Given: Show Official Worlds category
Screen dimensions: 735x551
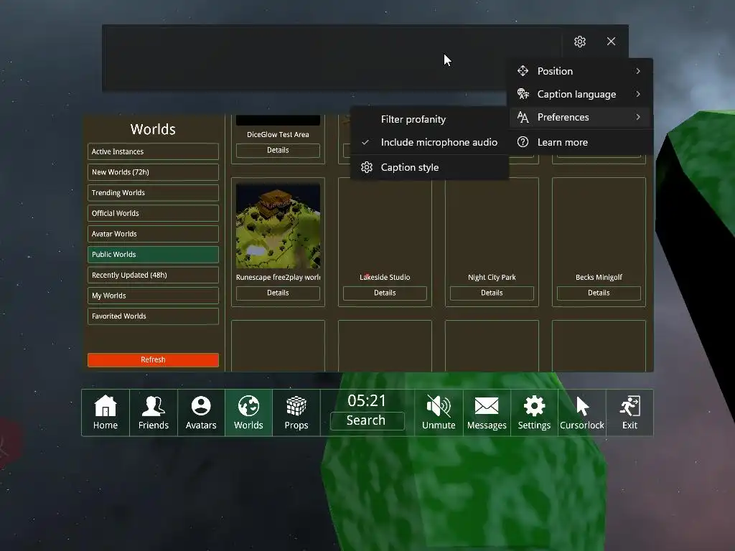Looking at the screenshot, I should point(153,213).
